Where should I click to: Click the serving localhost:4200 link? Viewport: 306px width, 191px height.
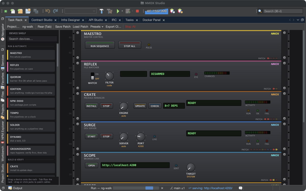click(210, 188)
